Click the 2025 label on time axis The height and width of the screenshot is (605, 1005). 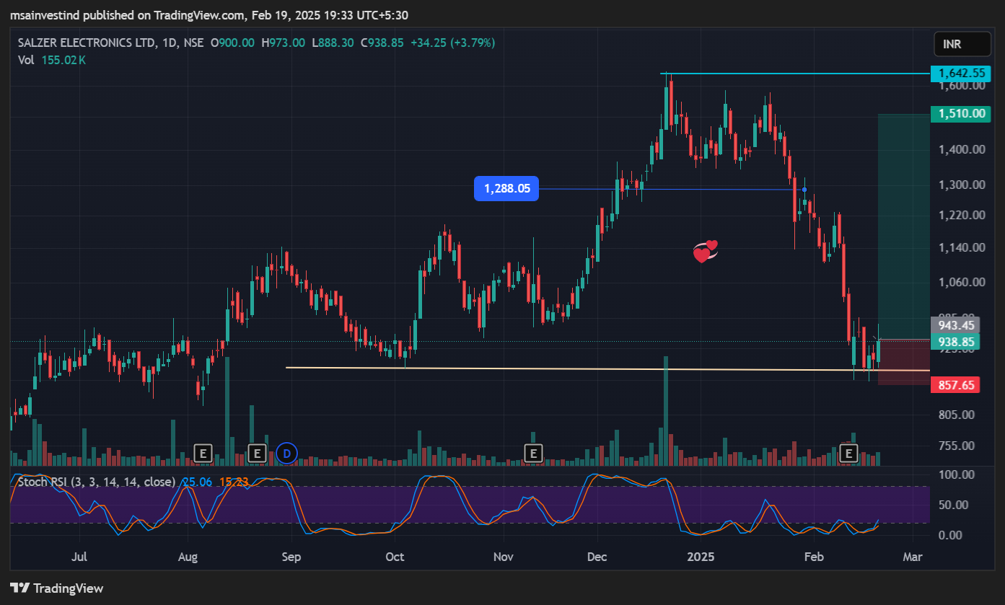(701, 557)
